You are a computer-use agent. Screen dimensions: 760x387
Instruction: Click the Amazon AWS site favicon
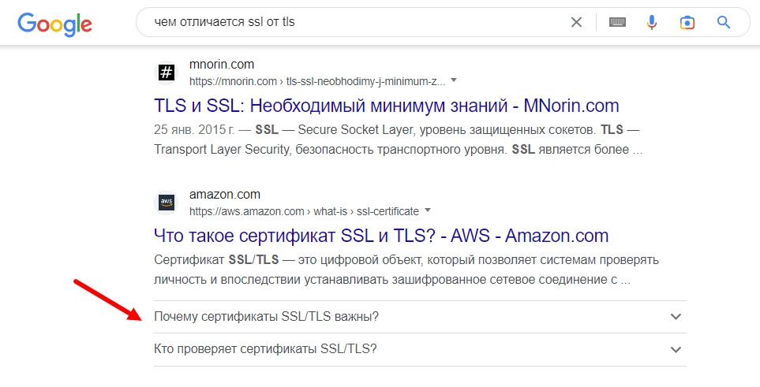167,203
